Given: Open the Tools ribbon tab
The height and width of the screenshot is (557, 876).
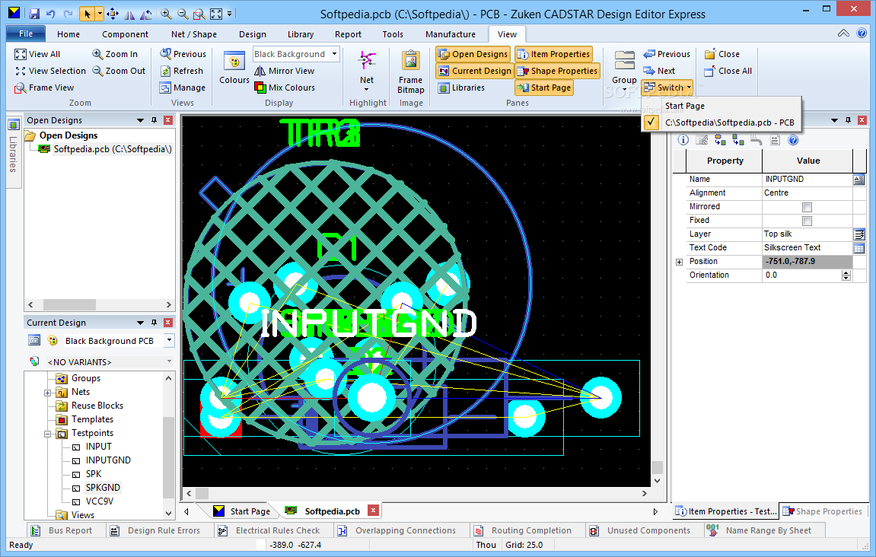Looking at the screenshot, I should point(393,34).
